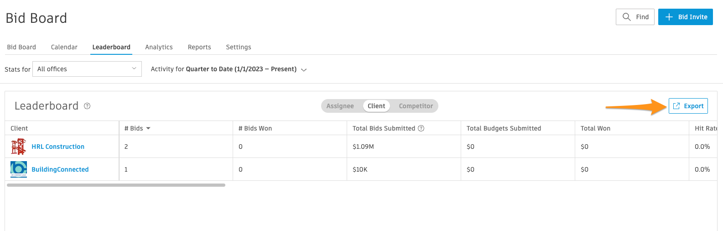Click the # Bids sort arrow
The image size is (723, 231).
click(x=148, y=129)
